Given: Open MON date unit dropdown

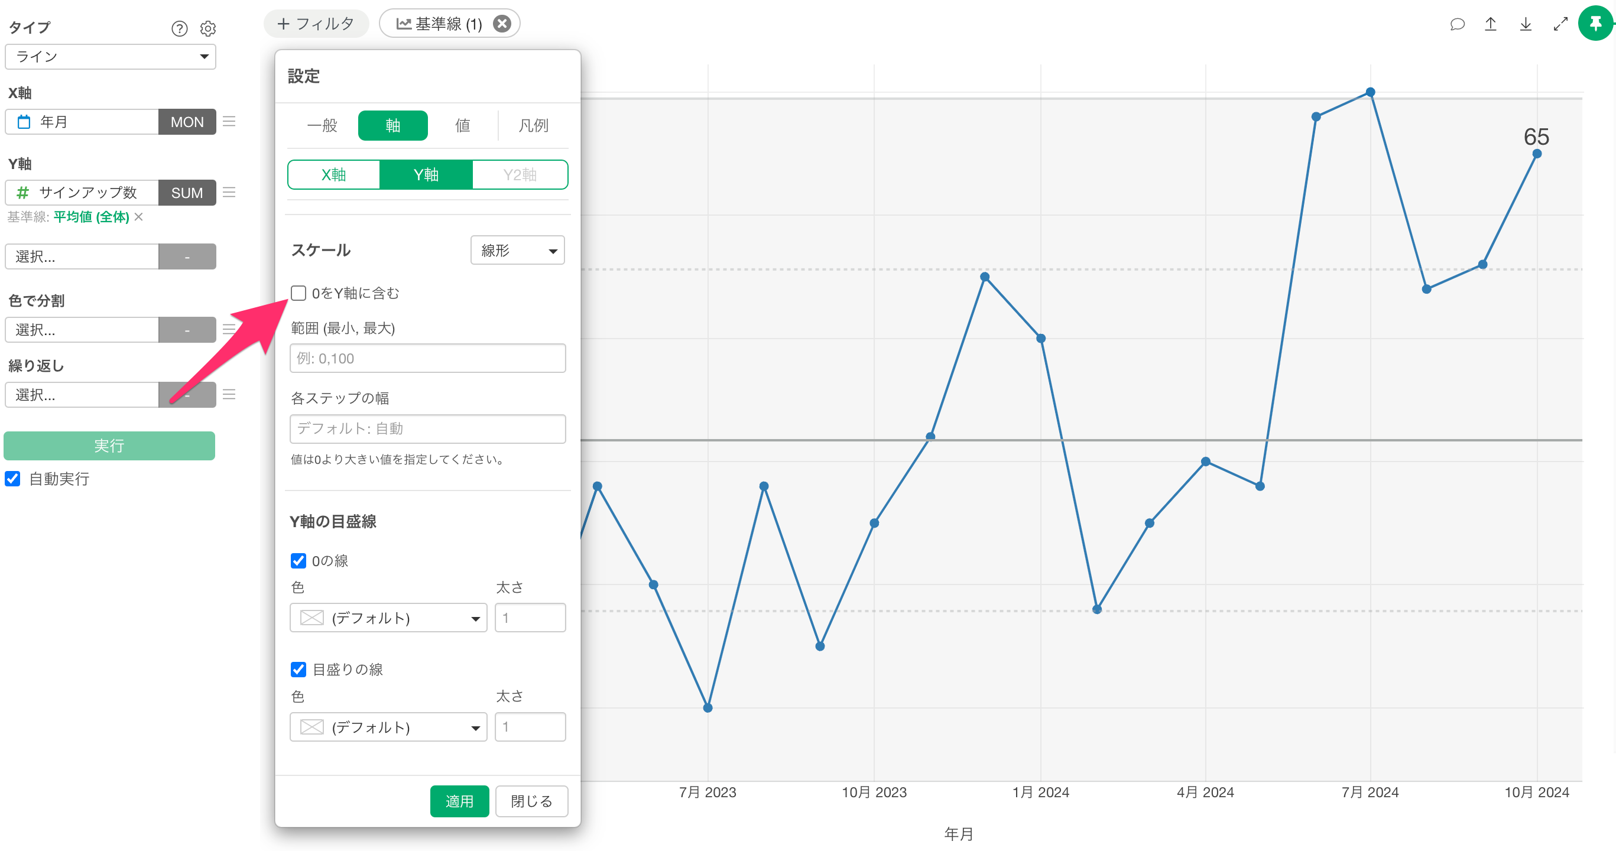Looking at the screenshot, I should (187, 122).
